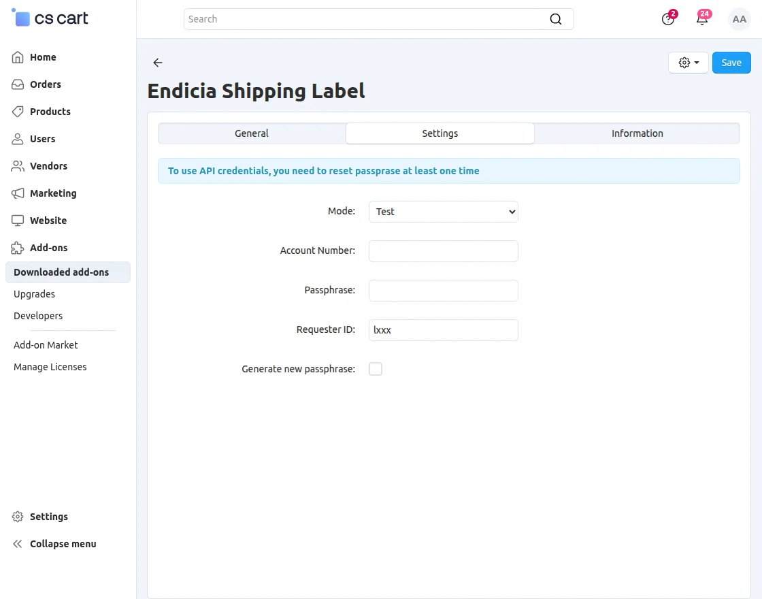Click the Home house icon

[x=18, y=57]
